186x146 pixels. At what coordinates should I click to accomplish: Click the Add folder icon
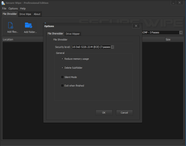tap(28, 25)
